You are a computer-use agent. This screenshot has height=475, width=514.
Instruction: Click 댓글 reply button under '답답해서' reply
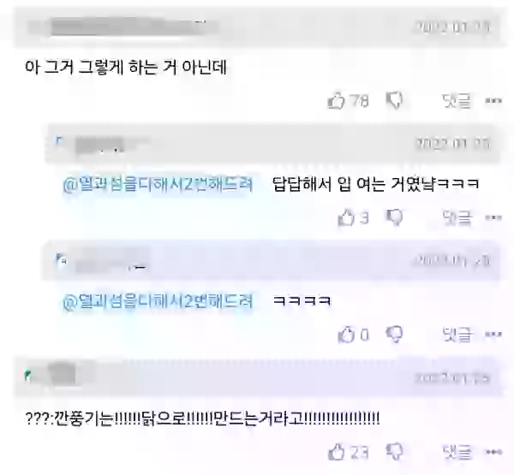(457, 218)
